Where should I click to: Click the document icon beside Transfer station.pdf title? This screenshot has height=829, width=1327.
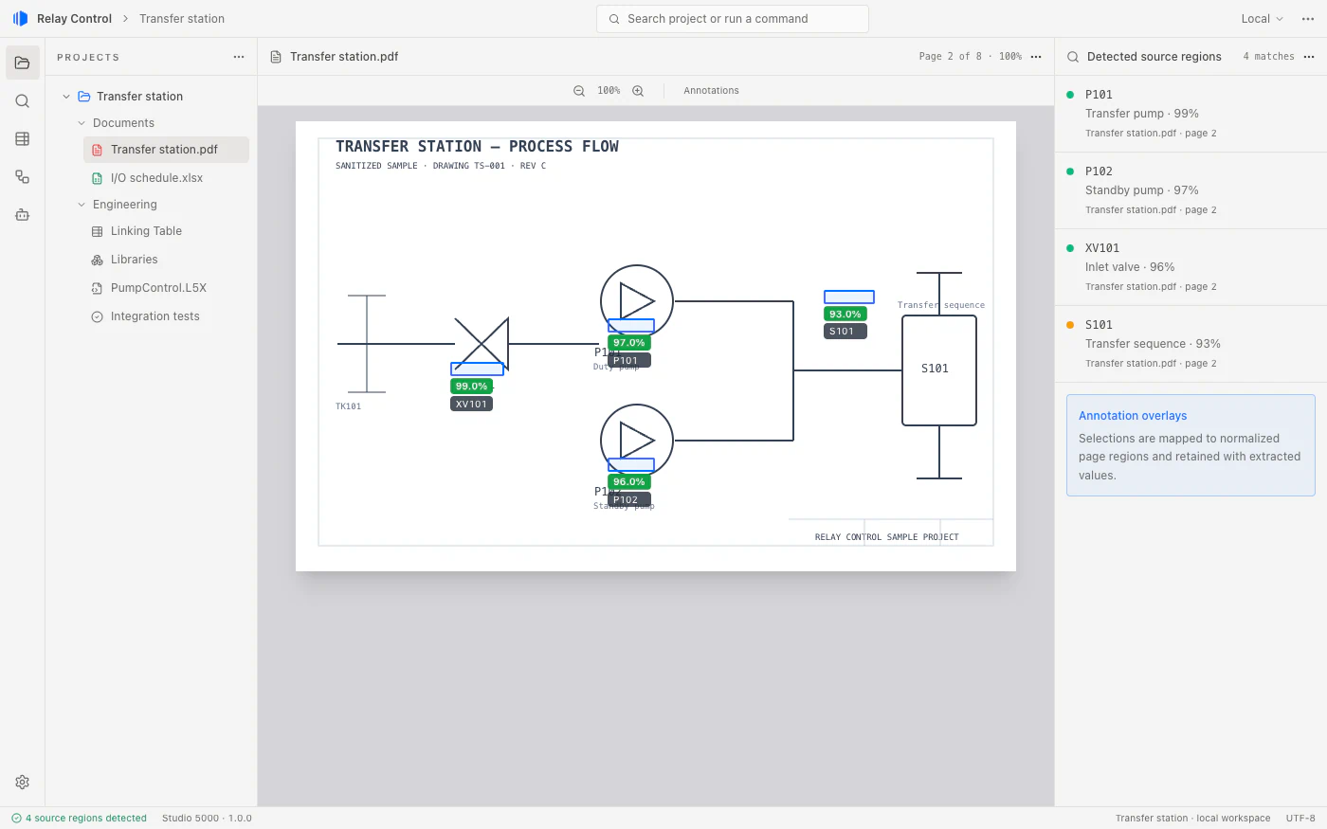(276, 57)
